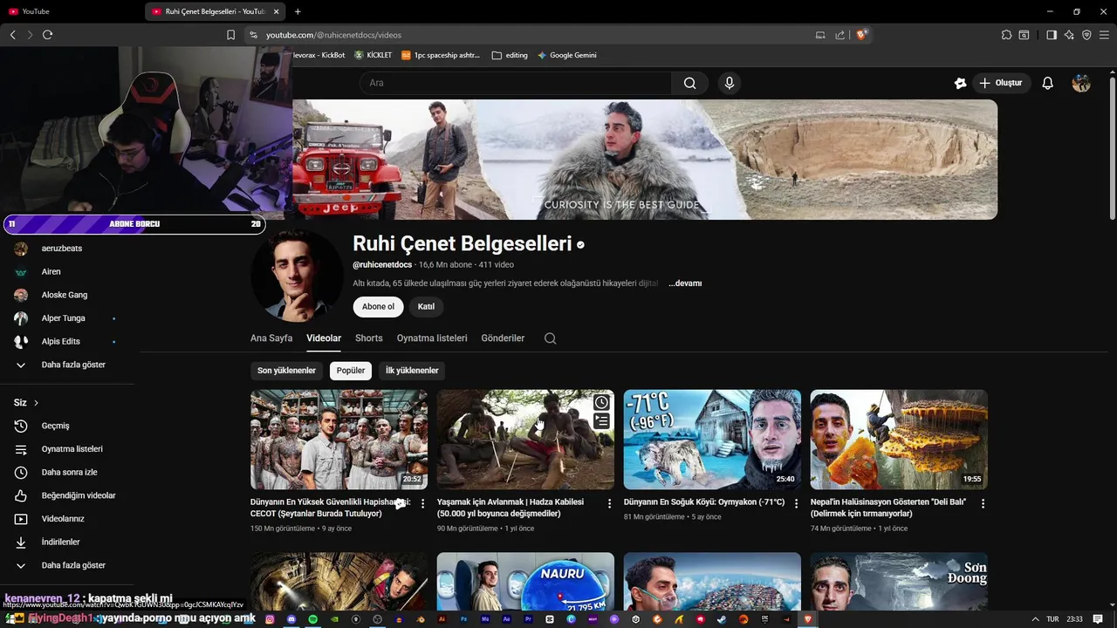Go back with the browser back arrow
This screenshot has height=628, width=1117.
(x=12, y=35)
